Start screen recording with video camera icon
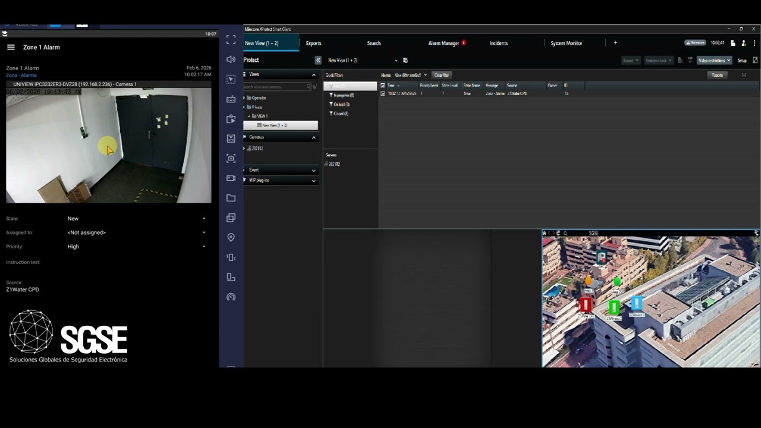The width and height of the screenshot is (761, 428). (x=231, y=178)
